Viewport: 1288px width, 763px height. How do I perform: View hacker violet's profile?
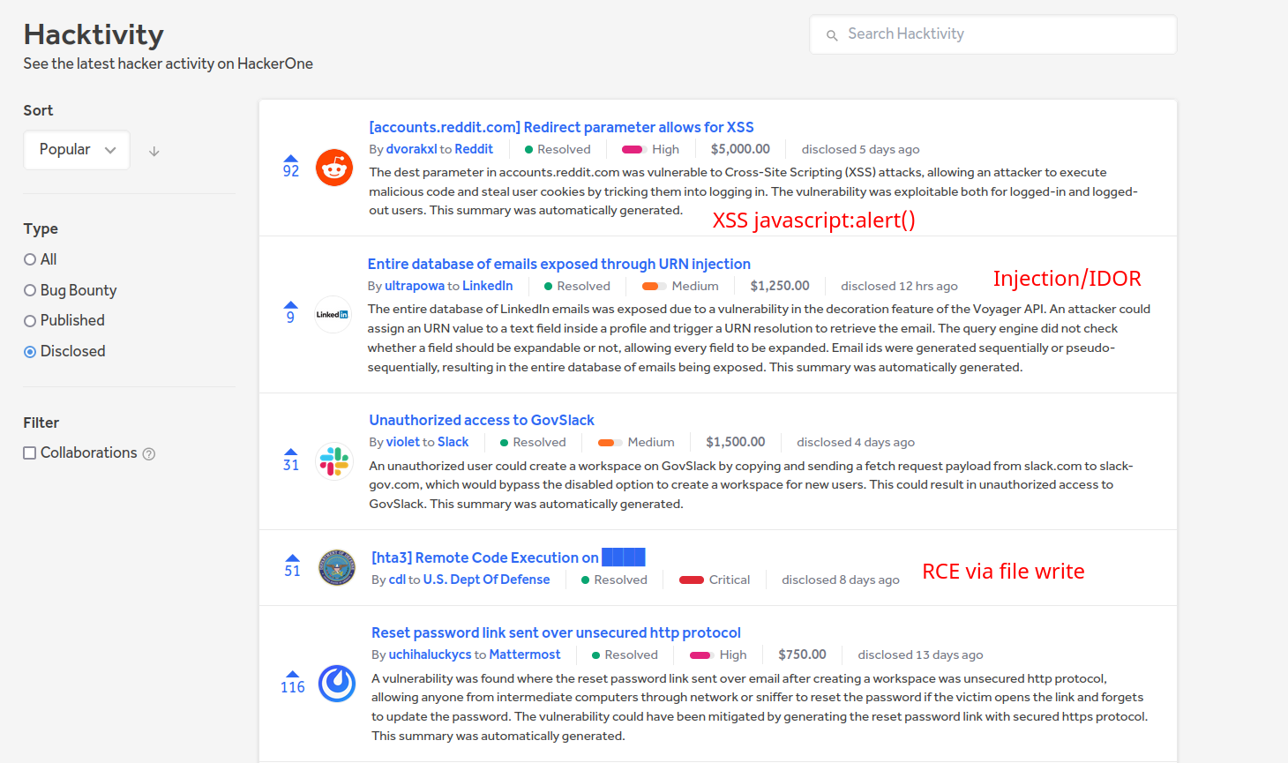pyautogui.click(x=403, y=443)
